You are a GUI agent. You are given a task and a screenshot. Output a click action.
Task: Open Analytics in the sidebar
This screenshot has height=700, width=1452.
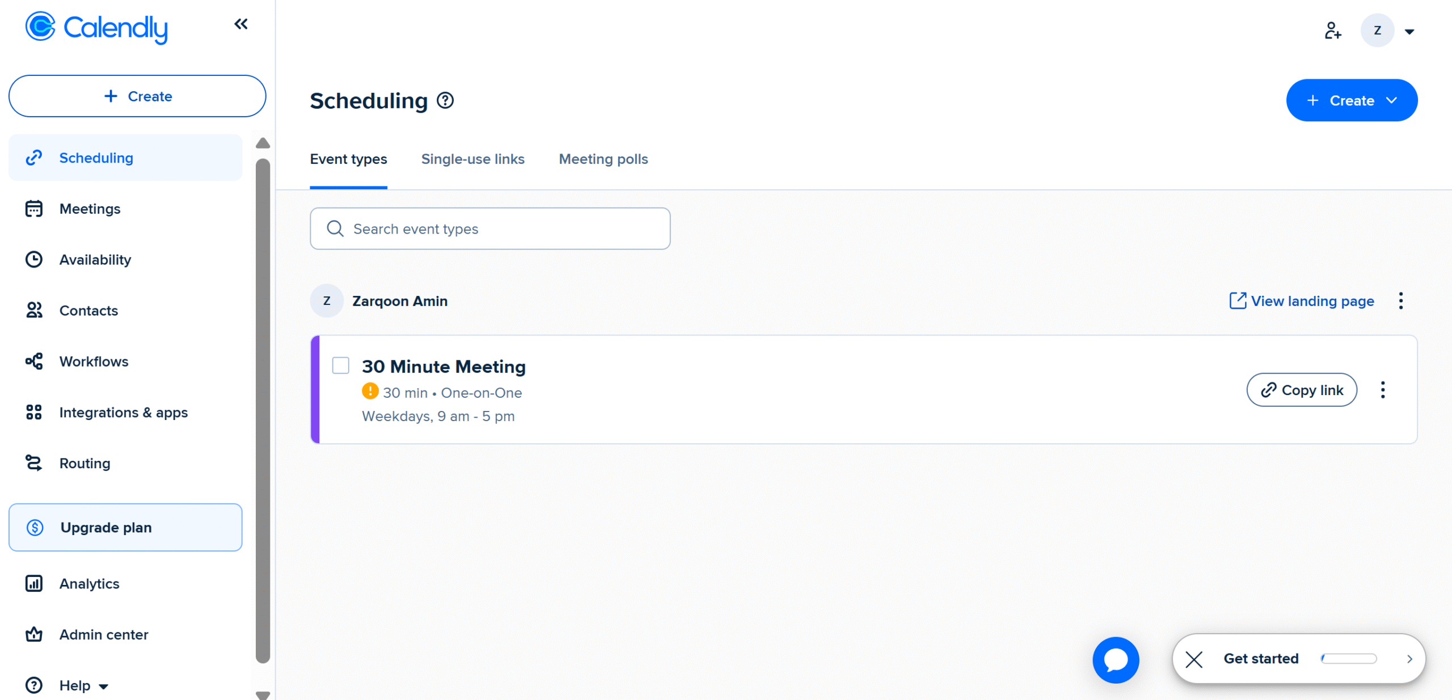point(125,584)
